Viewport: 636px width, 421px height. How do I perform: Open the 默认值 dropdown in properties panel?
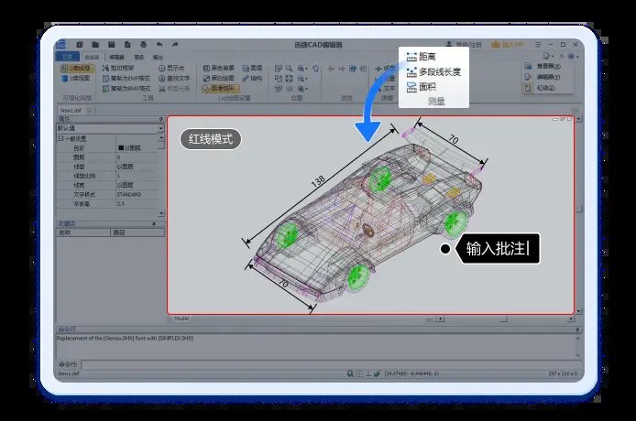coord(159,128)
